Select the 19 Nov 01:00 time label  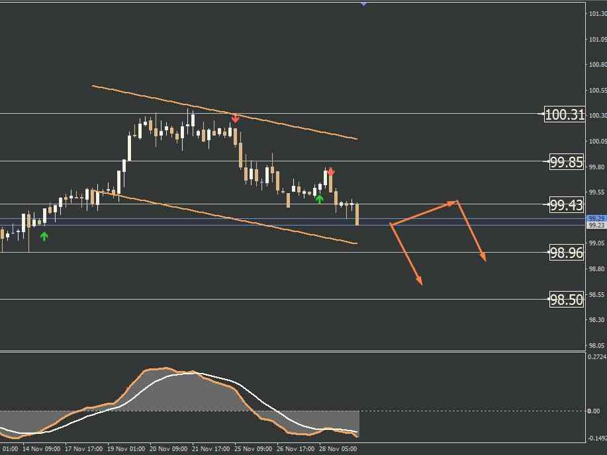(126, 449)
